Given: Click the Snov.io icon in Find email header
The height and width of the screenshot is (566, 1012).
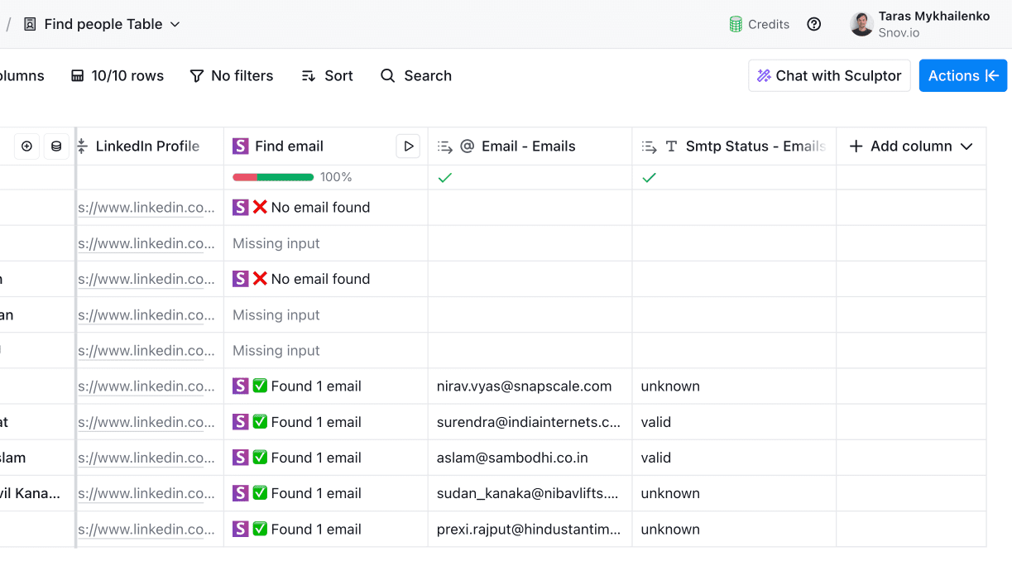Looking at the screenshot, I should point(241,146).
